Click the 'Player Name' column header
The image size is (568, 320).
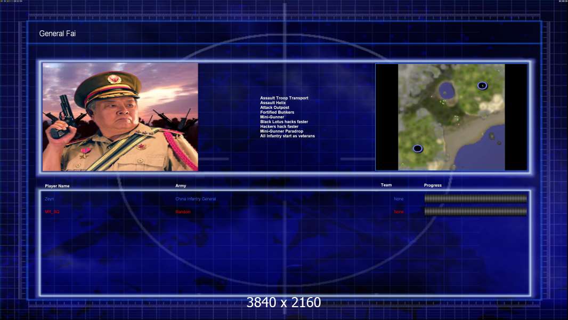(x=57, y=186)
